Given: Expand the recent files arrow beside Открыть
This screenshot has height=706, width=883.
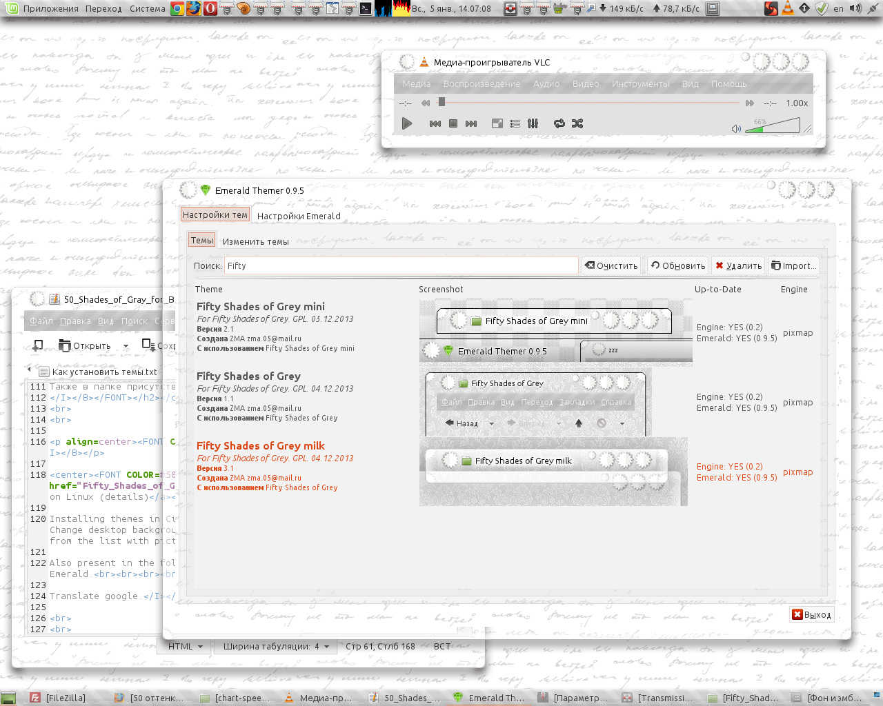Looking at the screenshot, I should (x=126, y=346).
